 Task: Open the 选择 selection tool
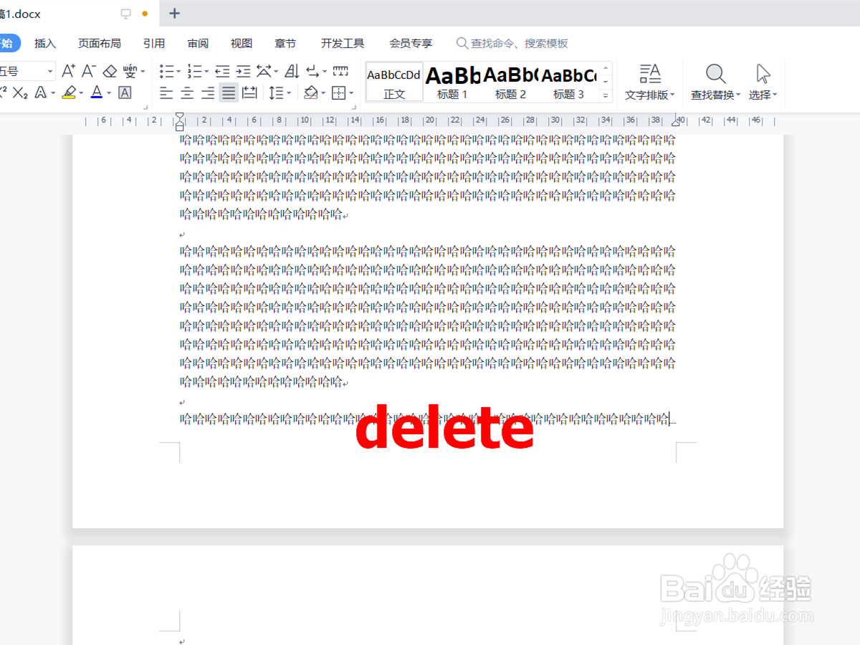pos(763,82)
